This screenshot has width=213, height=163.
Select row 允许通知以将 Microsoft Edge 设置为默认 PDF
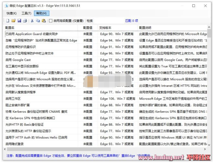click(x=105, y=73)
